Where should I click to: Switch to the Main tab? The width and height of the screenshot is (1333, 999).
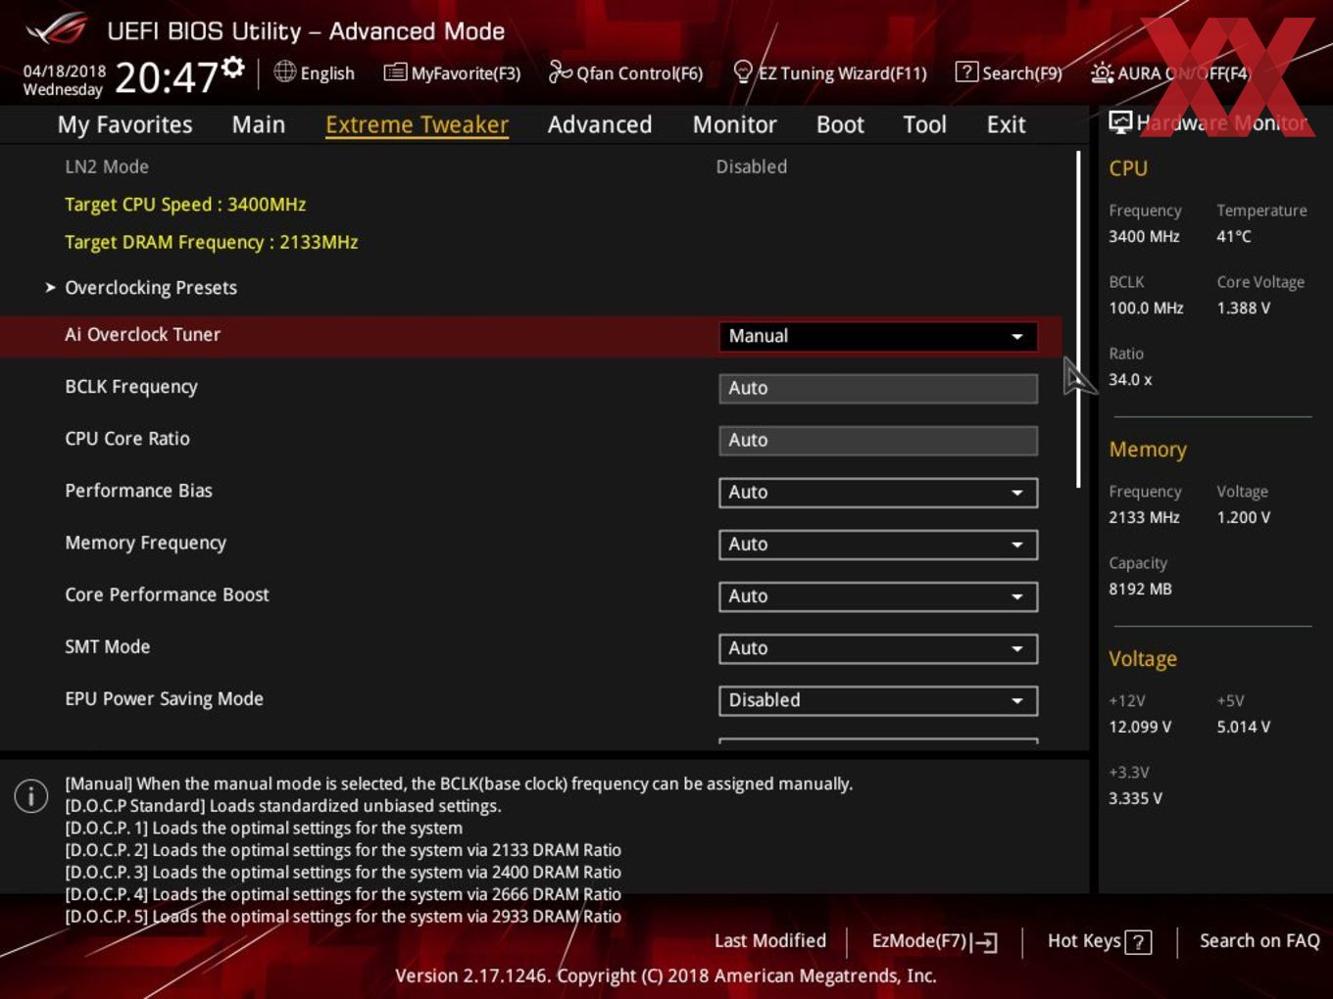click(x=259, y=124)
